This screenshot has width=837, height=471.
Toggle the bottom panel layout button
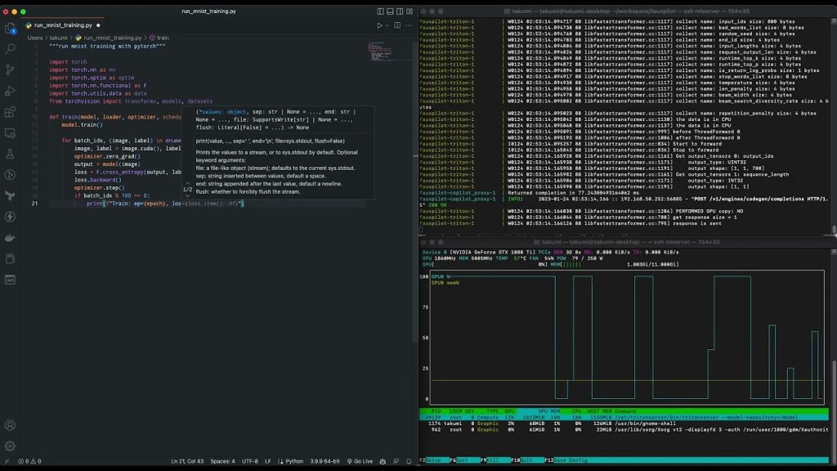(x=391, y=11)
